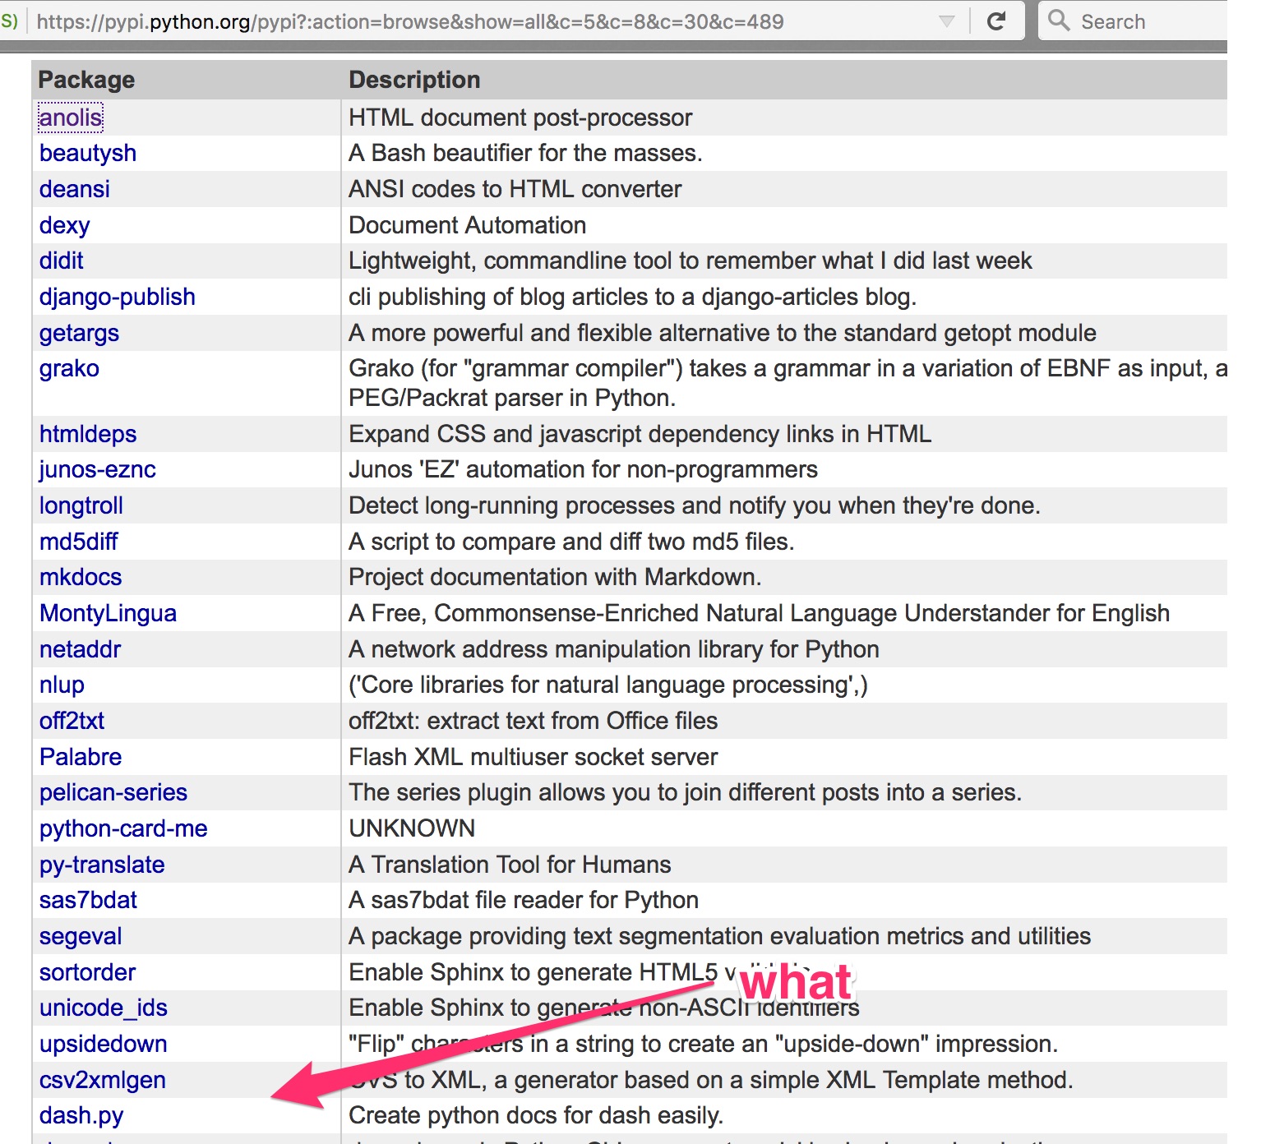
Task: Open the grako package link
Action: pos(69,368)
